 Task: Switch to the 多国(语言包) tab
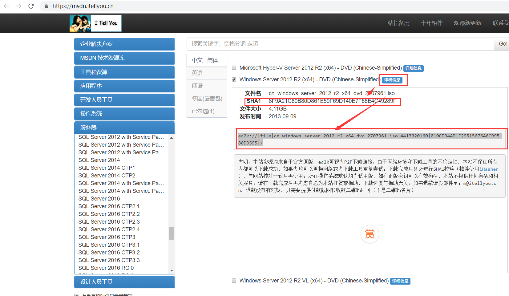click(207, 99)
